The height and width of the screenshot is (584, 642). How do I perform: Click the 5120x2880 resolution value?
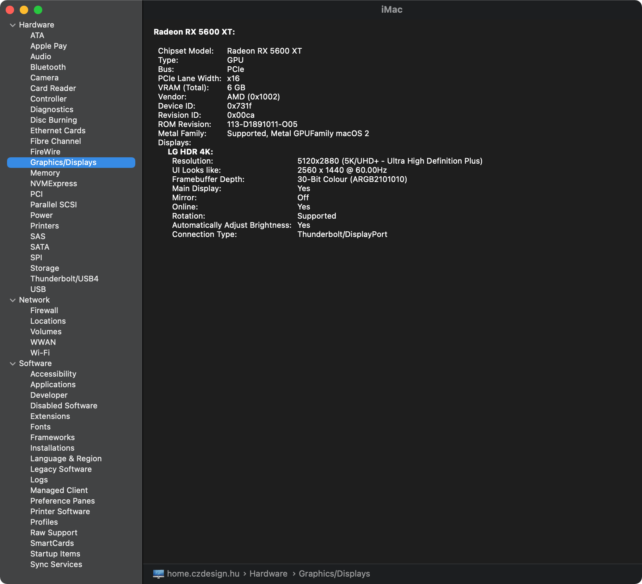[390, 161]
